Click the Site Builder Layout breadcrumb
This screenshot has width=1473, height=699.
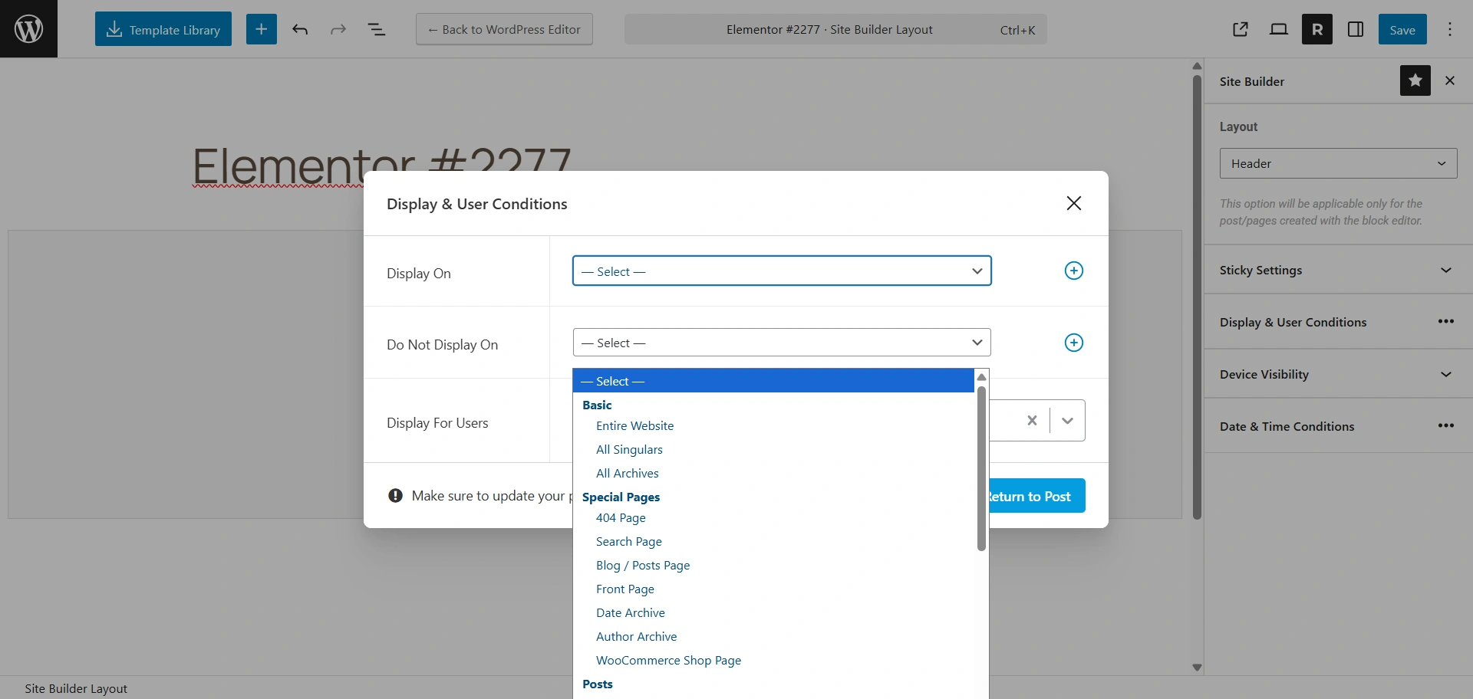[76, 688]
